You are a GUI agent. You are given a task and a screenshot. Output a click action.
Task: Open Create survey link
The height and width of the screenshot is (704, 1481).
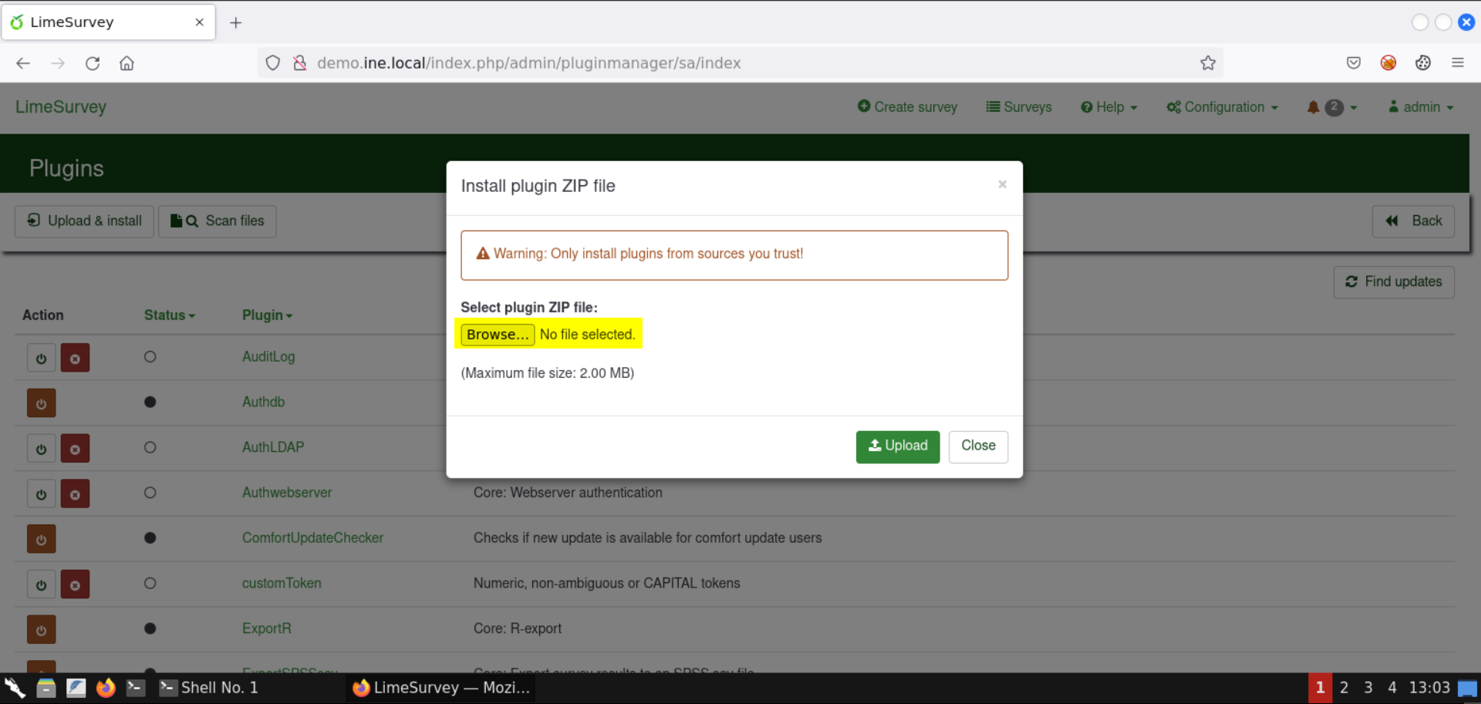click(x=907, y=107)
